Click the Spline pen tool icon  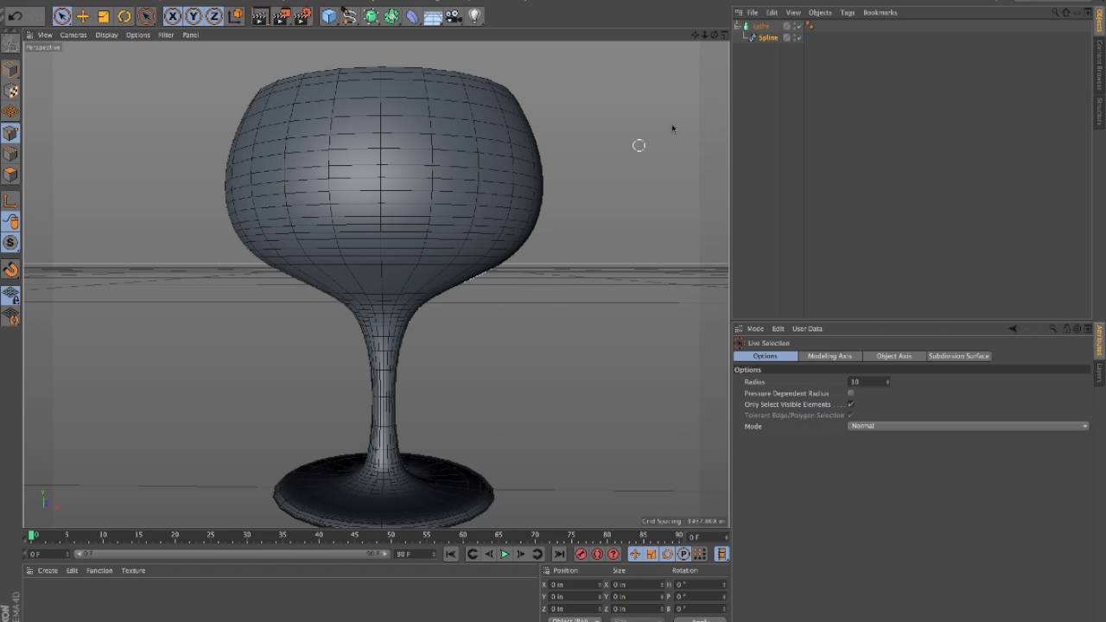[350, 16]
